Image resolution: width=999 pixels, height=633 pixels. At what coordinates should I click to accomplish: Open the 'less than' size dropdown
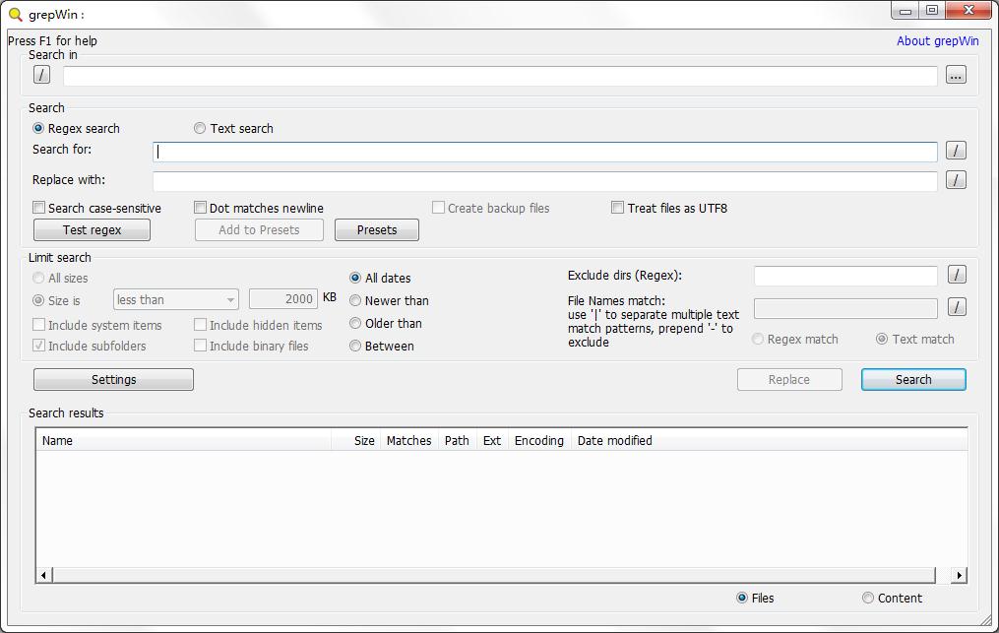pos(175,299)
